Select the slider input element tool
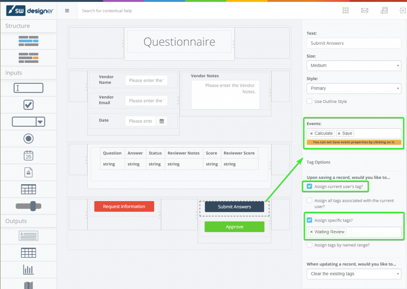Screen dimensions: 407x289 click(28, 206)
